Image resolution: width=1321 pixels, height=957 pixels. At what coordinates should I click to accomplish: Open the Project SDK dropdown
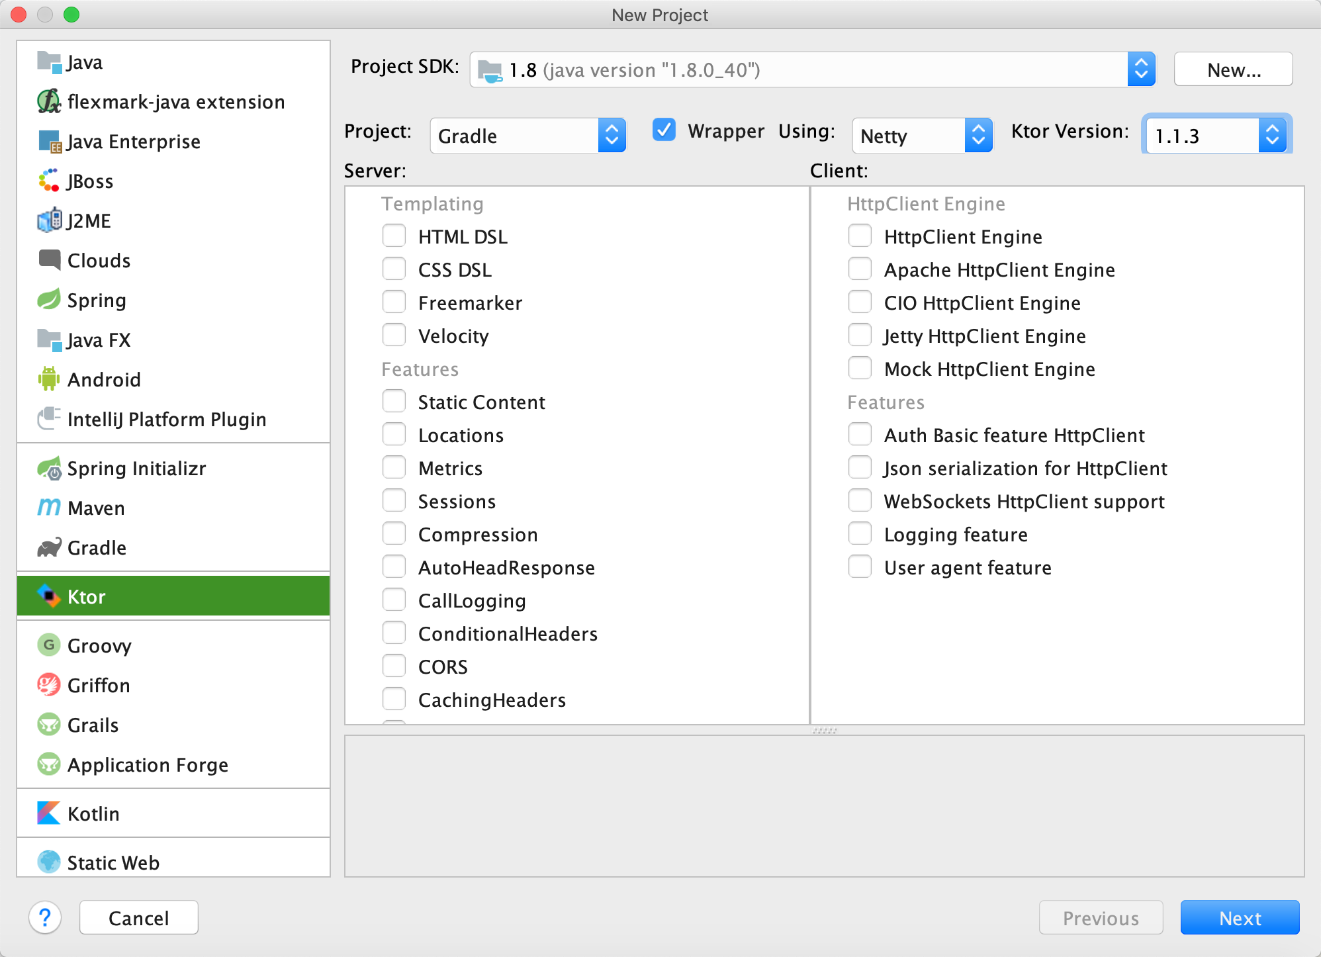(x=812, y=69)
